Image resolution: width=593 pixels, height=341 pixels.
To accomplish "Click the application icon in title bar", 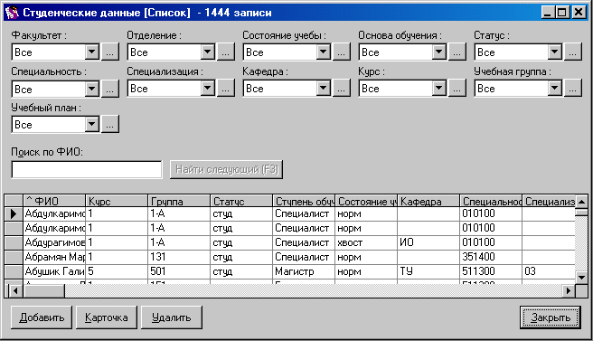I will (12, 13).
